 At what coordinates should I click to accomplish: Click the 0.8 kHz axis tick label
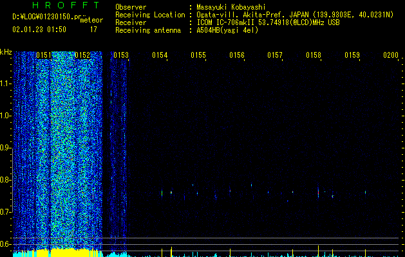[5, 180]
